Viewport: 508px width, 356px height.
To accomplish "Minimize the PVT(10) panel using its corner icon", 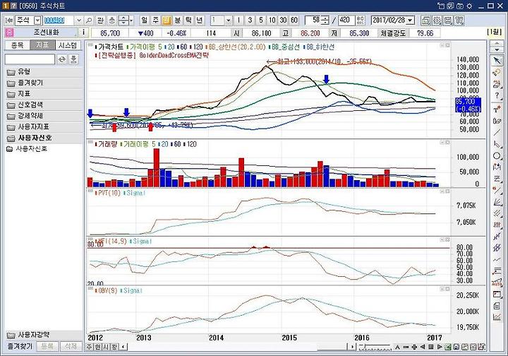I will pos(442,191).
